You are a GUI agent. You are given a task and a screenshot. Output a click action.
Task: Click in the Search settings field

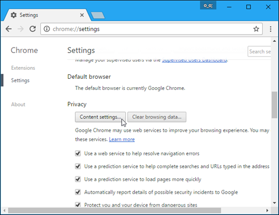pos(259,51)
